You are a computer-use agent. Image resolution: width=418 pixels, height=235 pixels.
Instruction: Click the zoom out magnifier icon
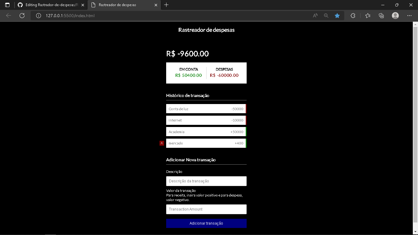[326, 15]
